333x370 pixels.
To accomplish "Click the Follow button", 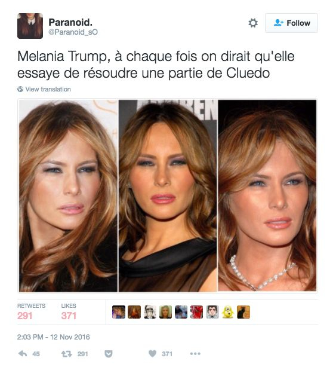I will 291,23.
